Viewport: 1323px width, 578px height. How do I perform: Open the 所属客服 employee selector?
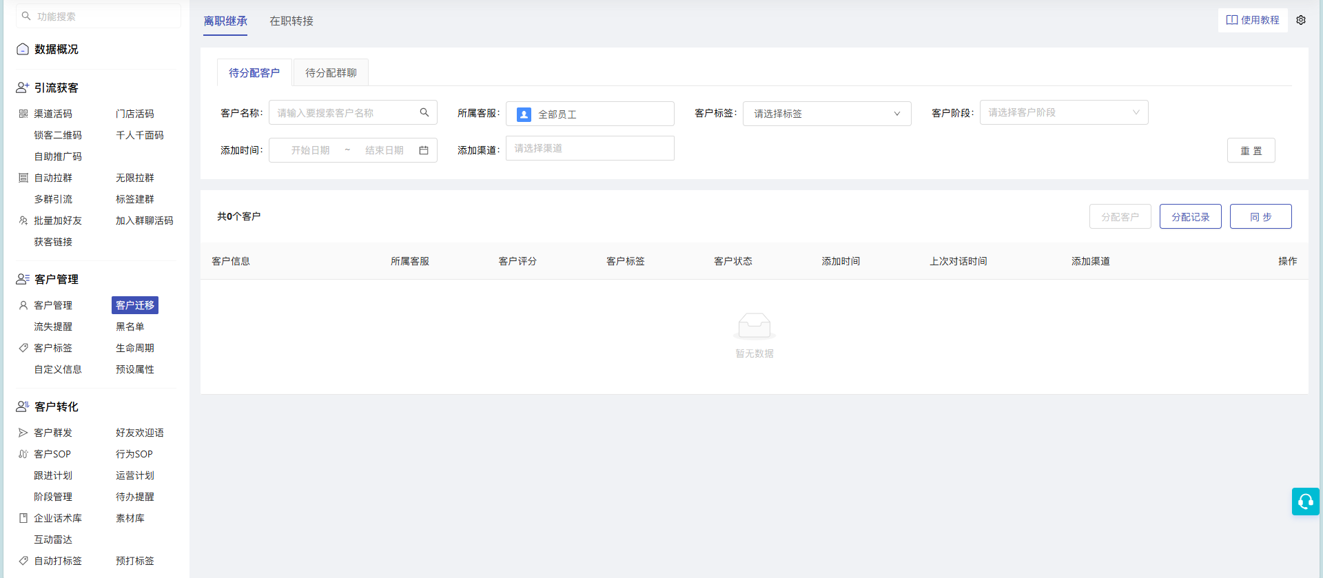click(590, 114)
